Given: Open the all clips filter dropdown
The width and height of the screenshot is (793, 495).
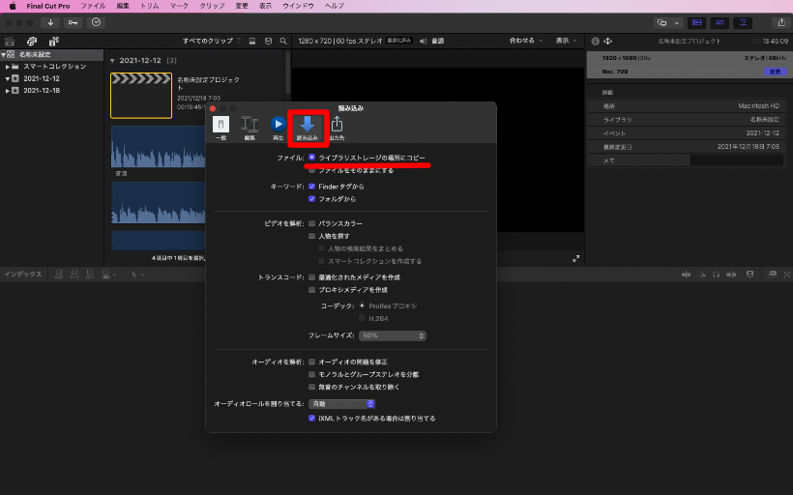Looking at the screenshot, I should coord(212,41).
